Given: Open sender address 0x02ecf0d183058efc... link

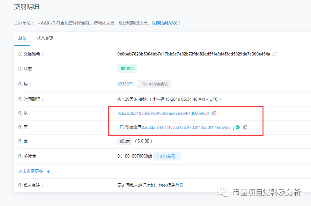Looking at the screenshot, I should (x=163, y=113).
